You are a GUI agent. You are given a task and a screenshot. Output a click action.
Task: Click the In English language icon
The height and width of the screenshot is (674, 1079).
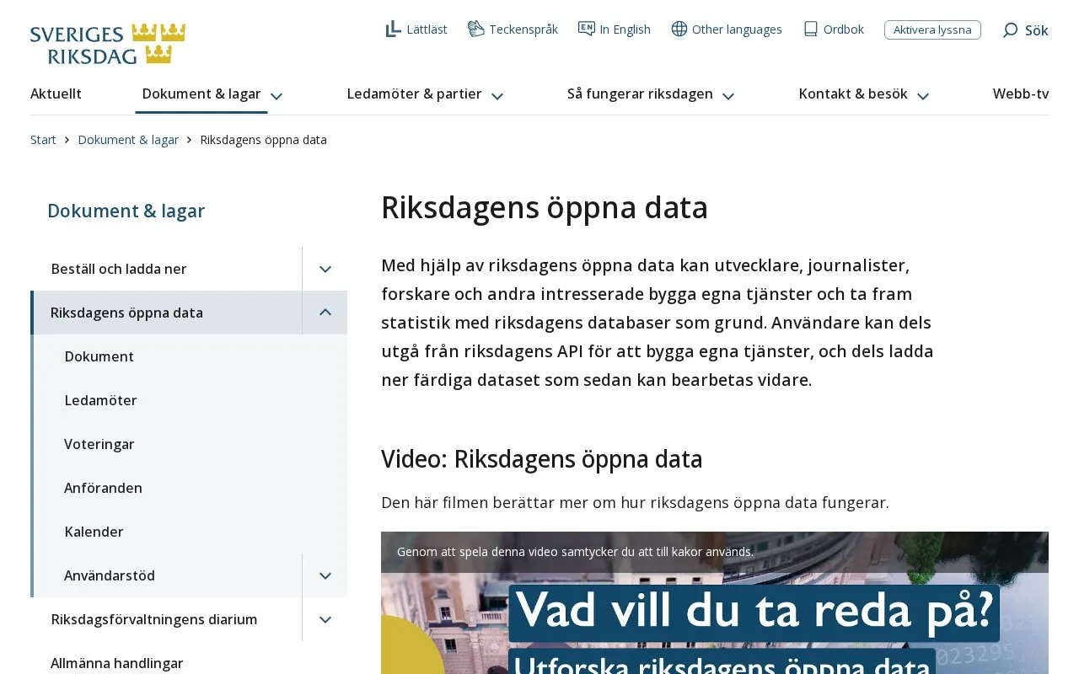[587, 29]
